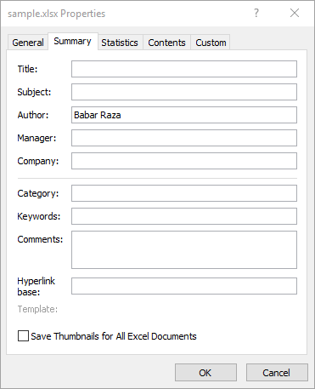This screenshot has height=389, width=315.
Task: Focus the Title text field
Action: tap(184, 69)
